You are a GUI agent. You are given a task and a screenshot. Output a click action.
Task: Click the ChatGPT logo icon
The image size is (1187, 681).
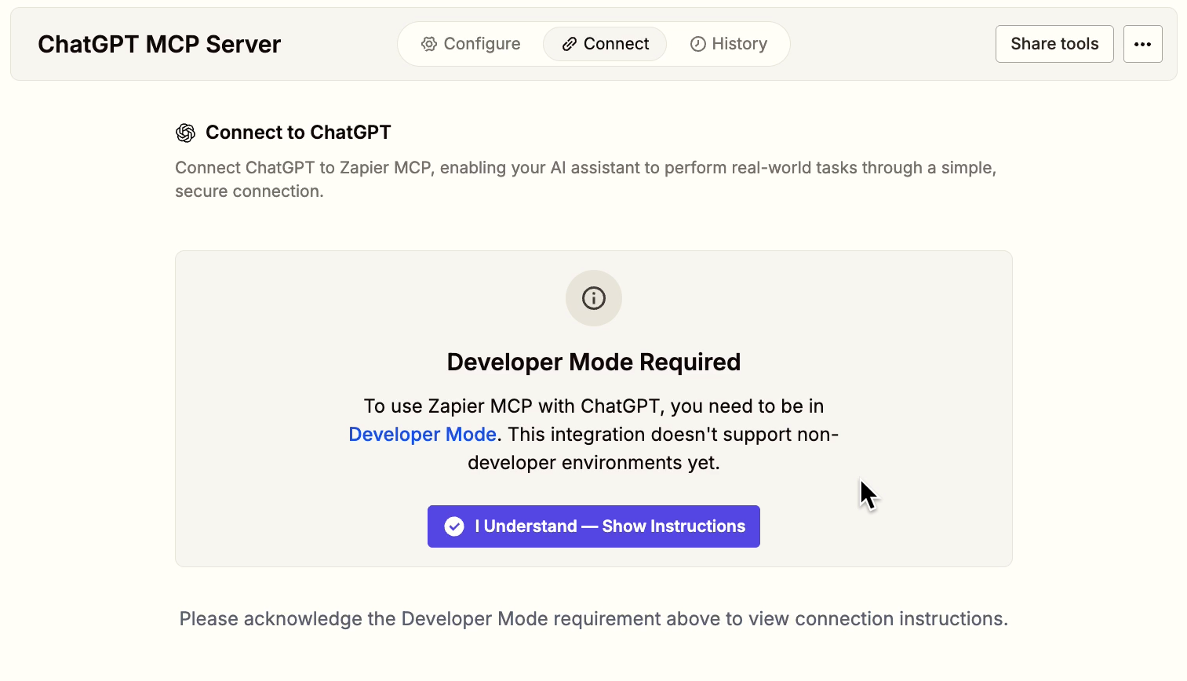pyautogui.click(x=186, y=133)
